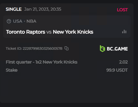Viewport: 138px width, 107px height.
Task: Click the Stake label
Action: [x=12, y=70]
